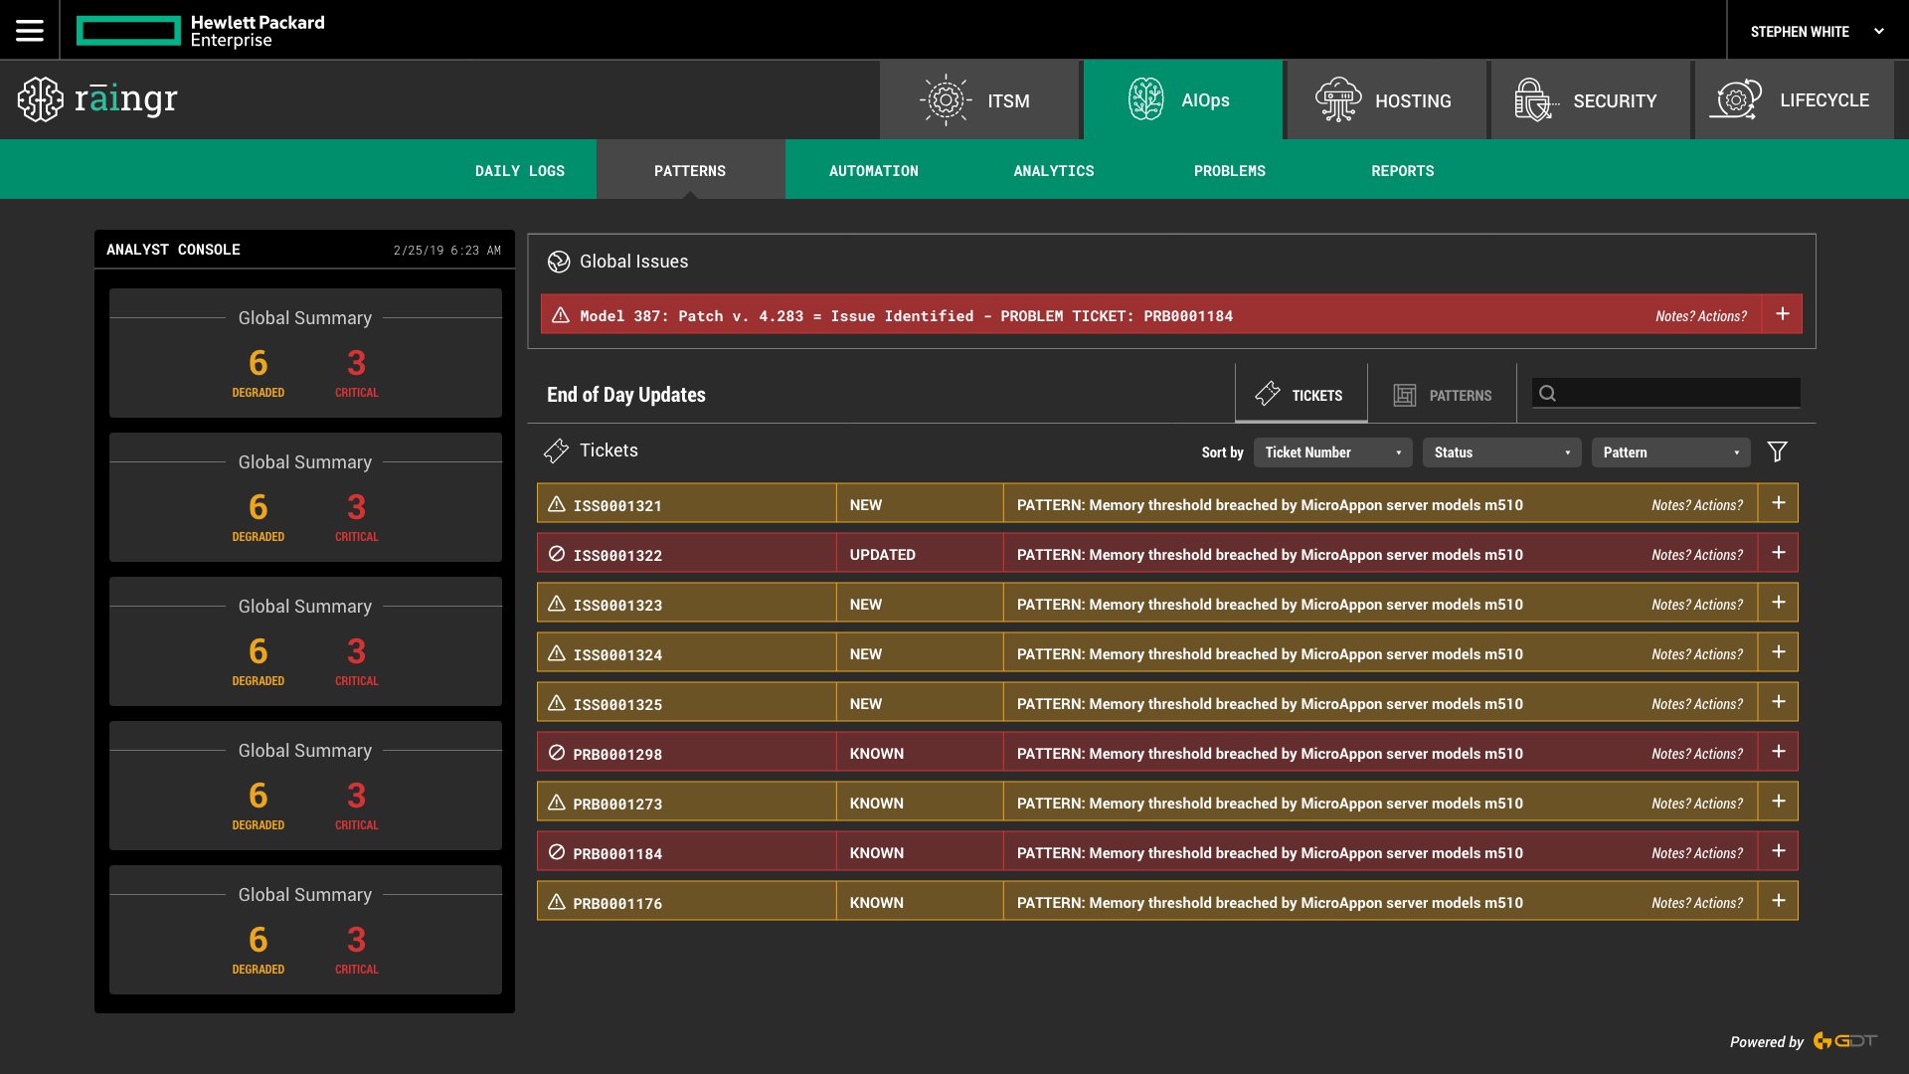Click plus icon on ISS0001321 row
Screen dimensions: 1909x1074
(1778, 503)
